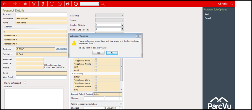
Task: Open the help question mark icon
Action: 76,4
